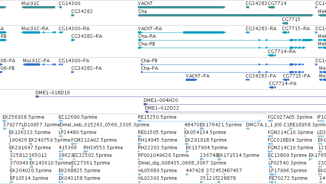Click the Muc91C-PA protein feature
Viewport: 326px width, 184px height.
[x=39, y=65]
